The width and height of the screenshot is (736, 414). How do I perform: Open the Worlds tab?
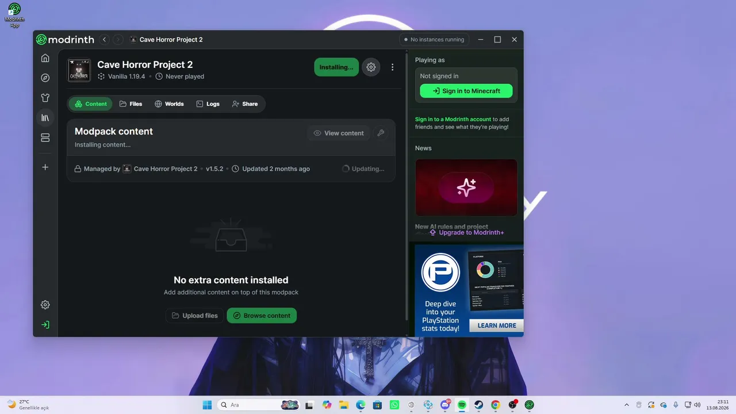[169, 104]
